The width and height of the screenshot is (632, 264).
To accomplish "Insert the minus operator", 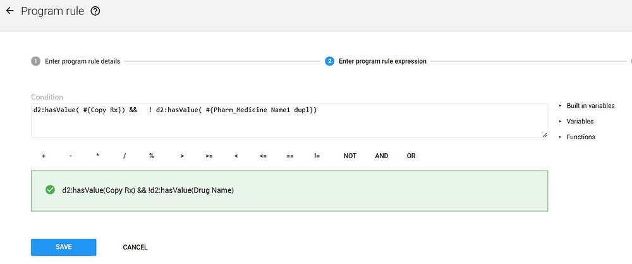I will [x=70, y=156].
